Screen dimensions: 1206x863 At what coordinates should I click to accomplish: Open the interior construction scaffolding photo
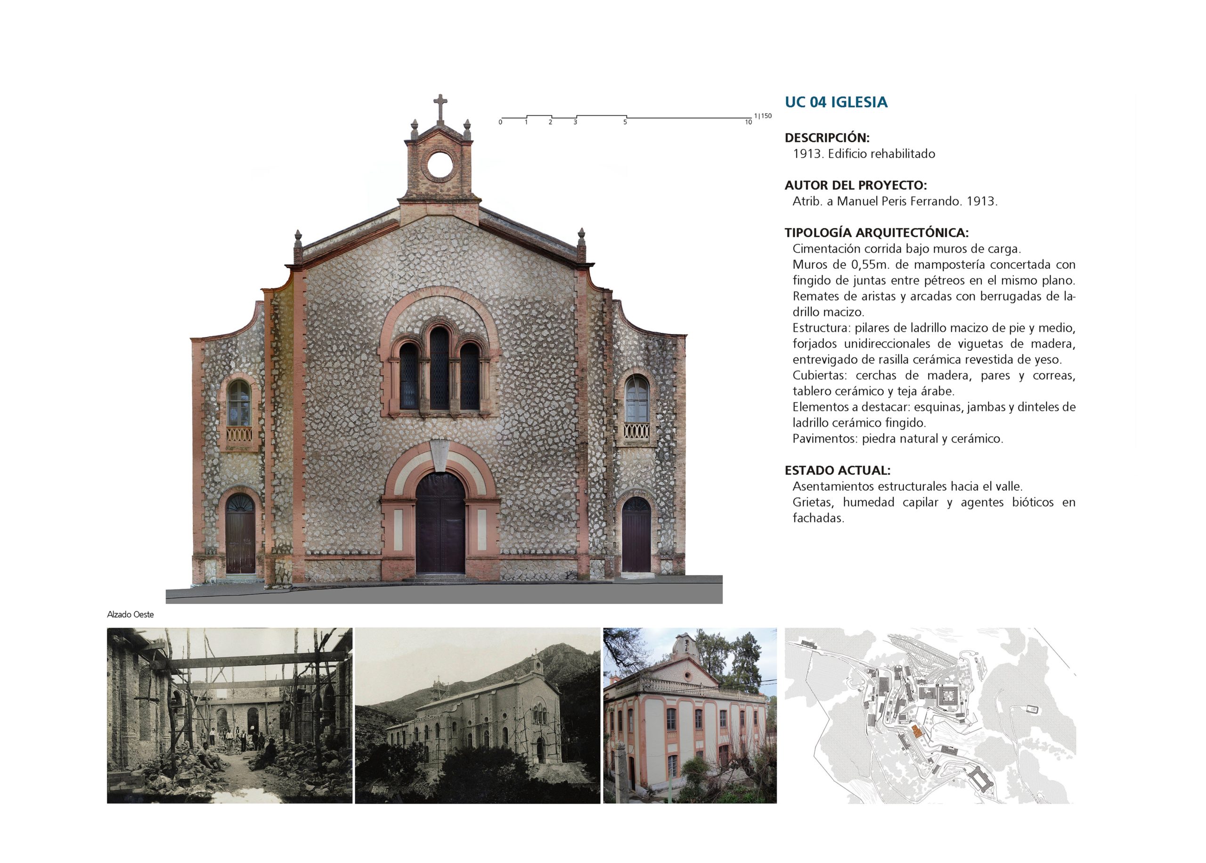229,715
